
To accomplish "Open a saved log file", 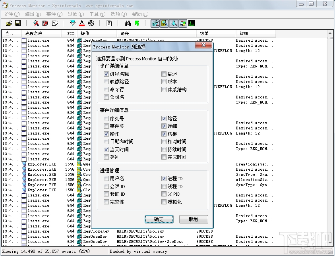I will tap(9, 23).
